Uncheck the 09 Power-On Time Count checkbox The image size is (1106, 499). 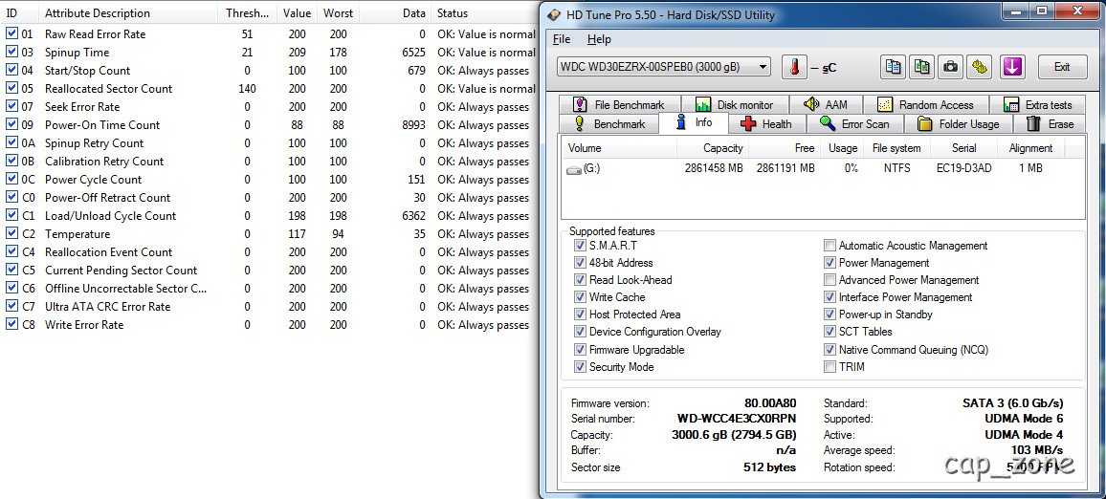11,124
